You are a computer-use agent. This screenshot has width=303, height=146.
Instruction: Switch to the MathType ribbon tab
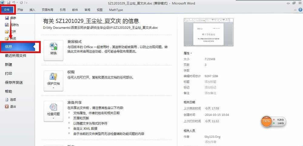coord(116,10)
